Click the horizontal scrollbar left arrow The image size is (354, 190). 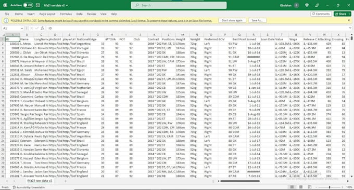coord(218,181)
